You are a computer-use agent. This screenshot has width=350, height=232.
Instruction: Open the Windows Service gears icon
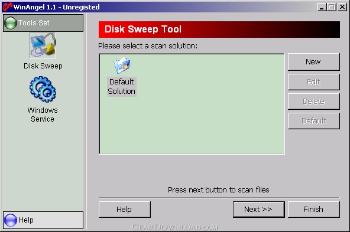click(43, 89)
